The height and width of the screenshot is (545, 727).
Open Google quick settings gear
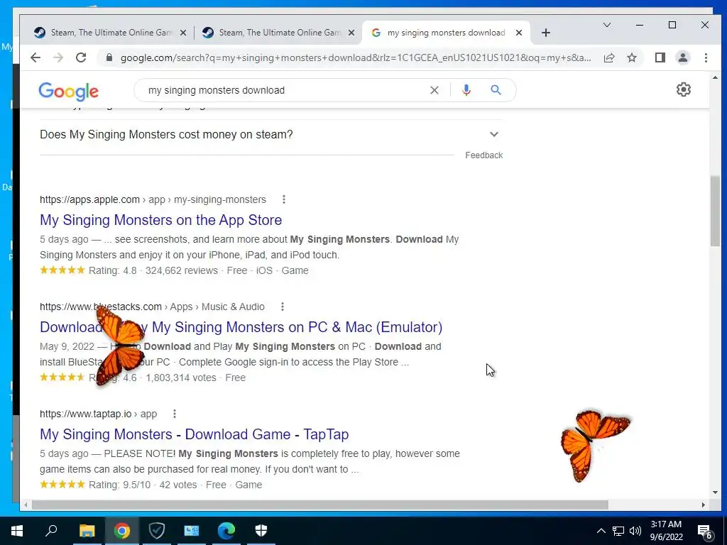pyautogui.click(x=684, y=89)
